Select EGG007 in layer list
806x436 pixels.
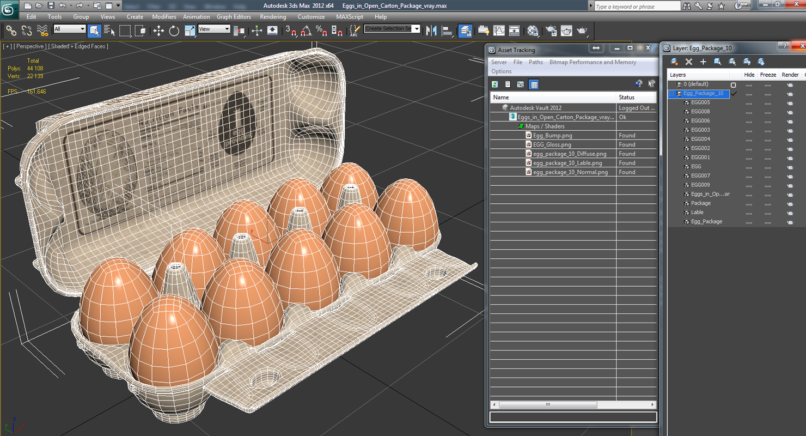click(700, 175)
